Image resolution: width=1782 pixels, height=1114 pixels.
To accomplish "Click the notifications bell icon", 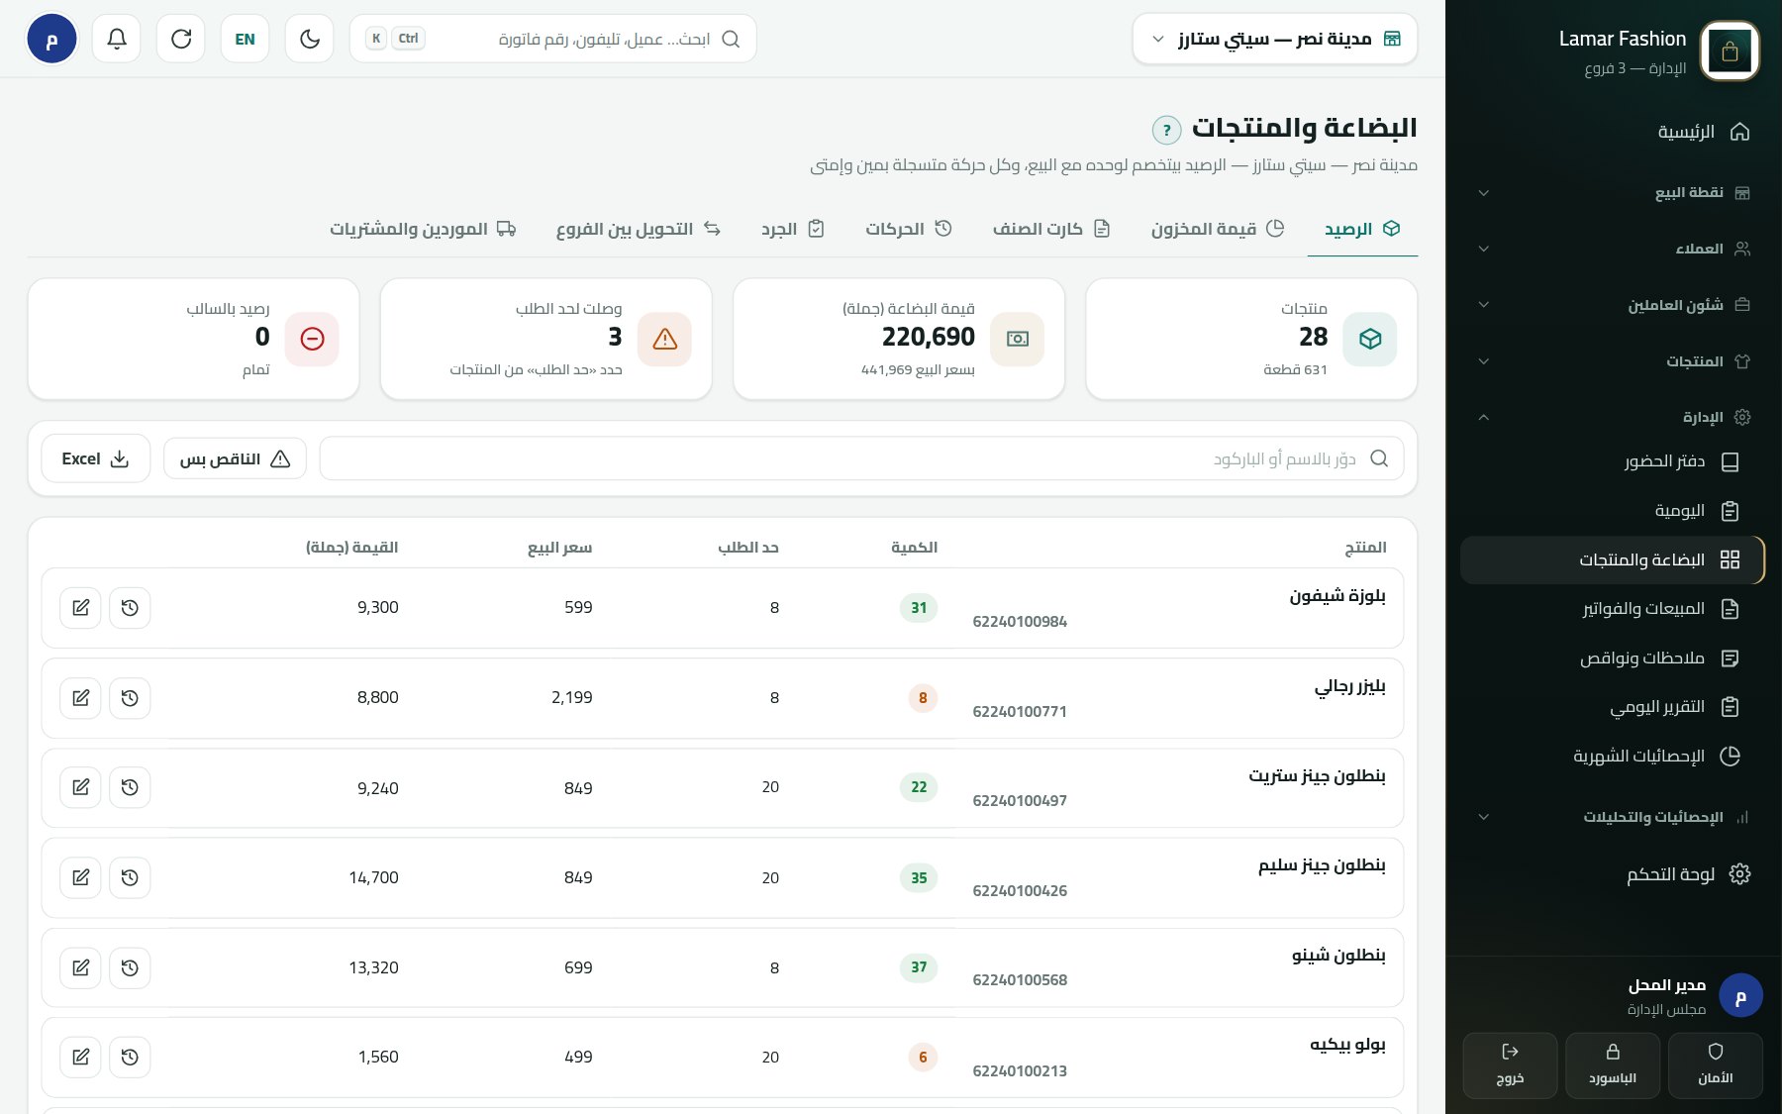I will point(117,39).
